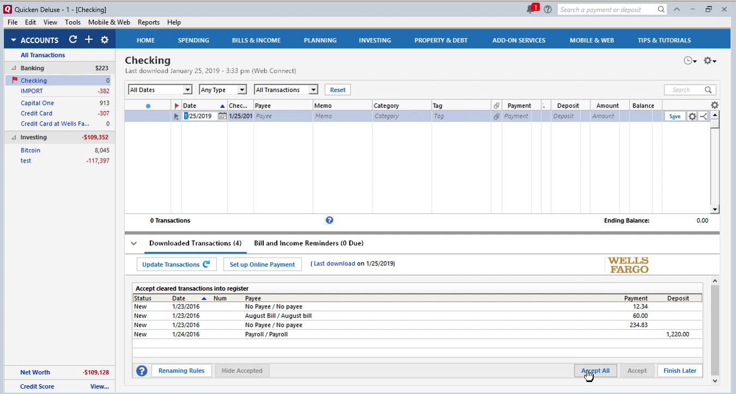Select the Bill and Income Reminders tab
The height and width of the screenshot is (394, 736).
point(309,244)
